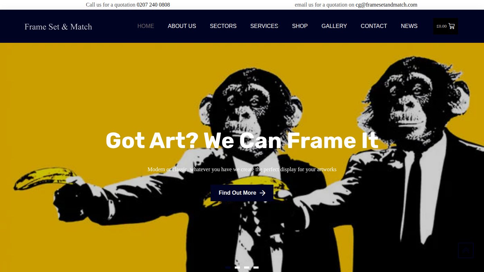Open the Gallery page
The image size is (484, 272).
coord(334,26)
